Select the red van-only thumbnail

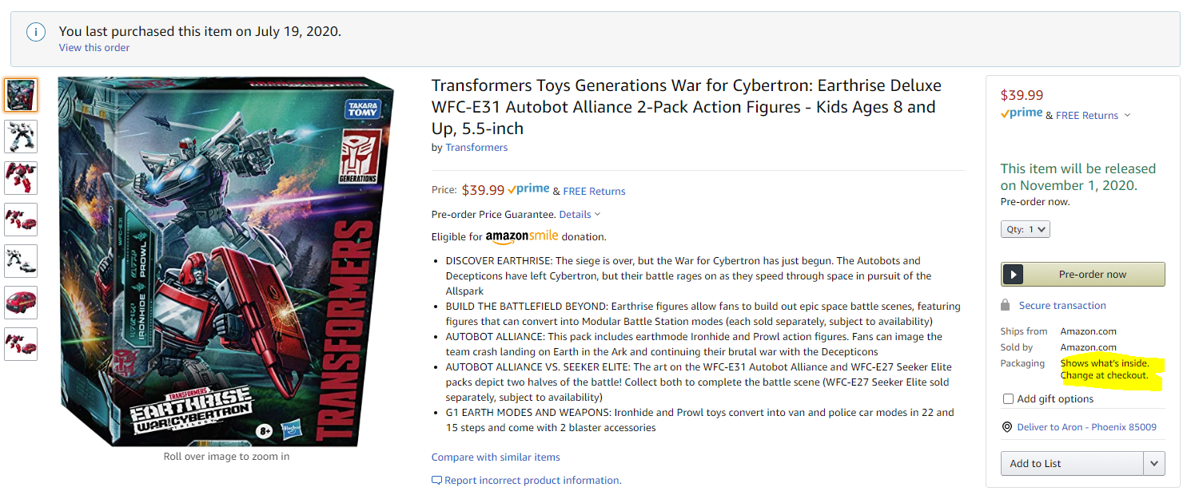click(21, 303)
